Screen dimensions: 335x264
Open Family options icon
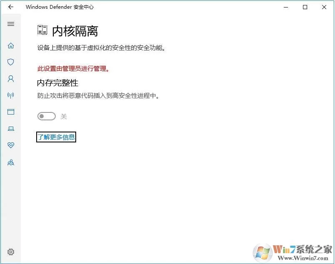[x=11, y=162]
